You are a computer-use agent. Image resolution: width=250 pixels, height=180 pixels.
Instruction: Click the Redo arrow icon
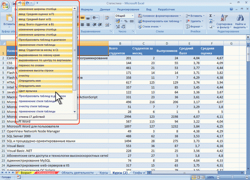[x=28, y=3]
